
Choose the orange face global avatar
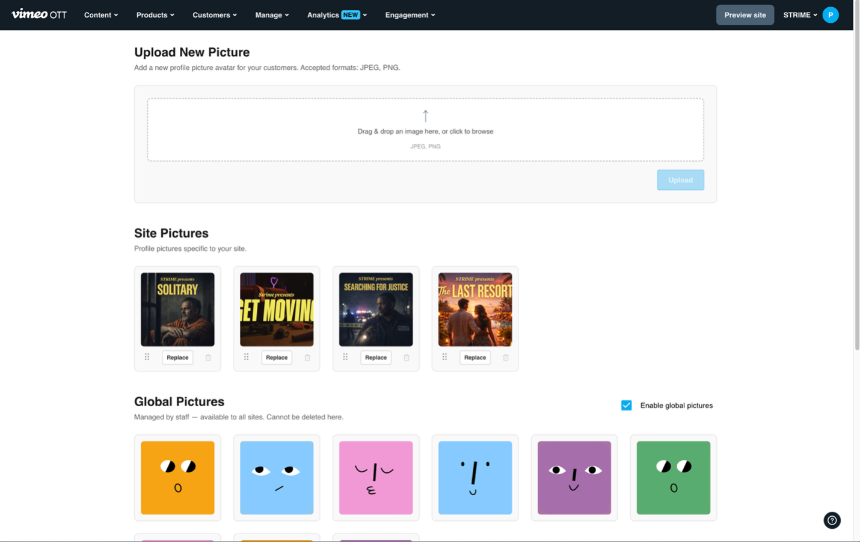(x=177, y=478)
